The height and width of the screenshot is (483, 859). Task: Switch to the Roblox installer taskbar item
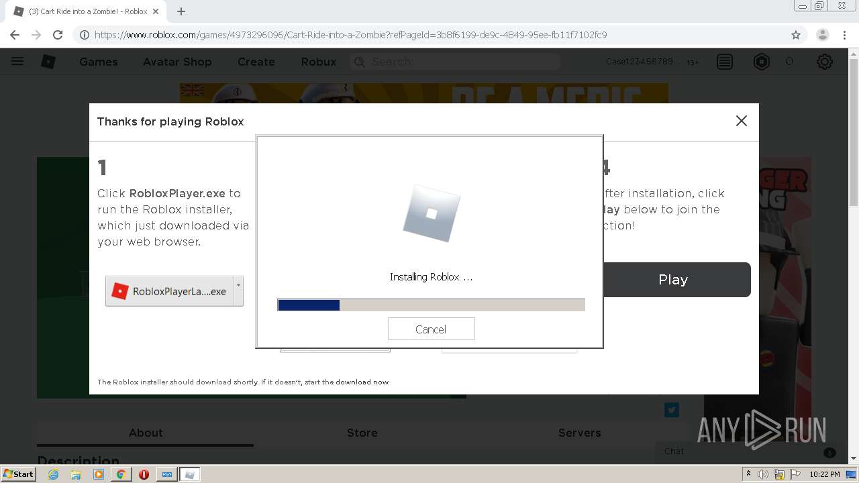pos(190,474)
